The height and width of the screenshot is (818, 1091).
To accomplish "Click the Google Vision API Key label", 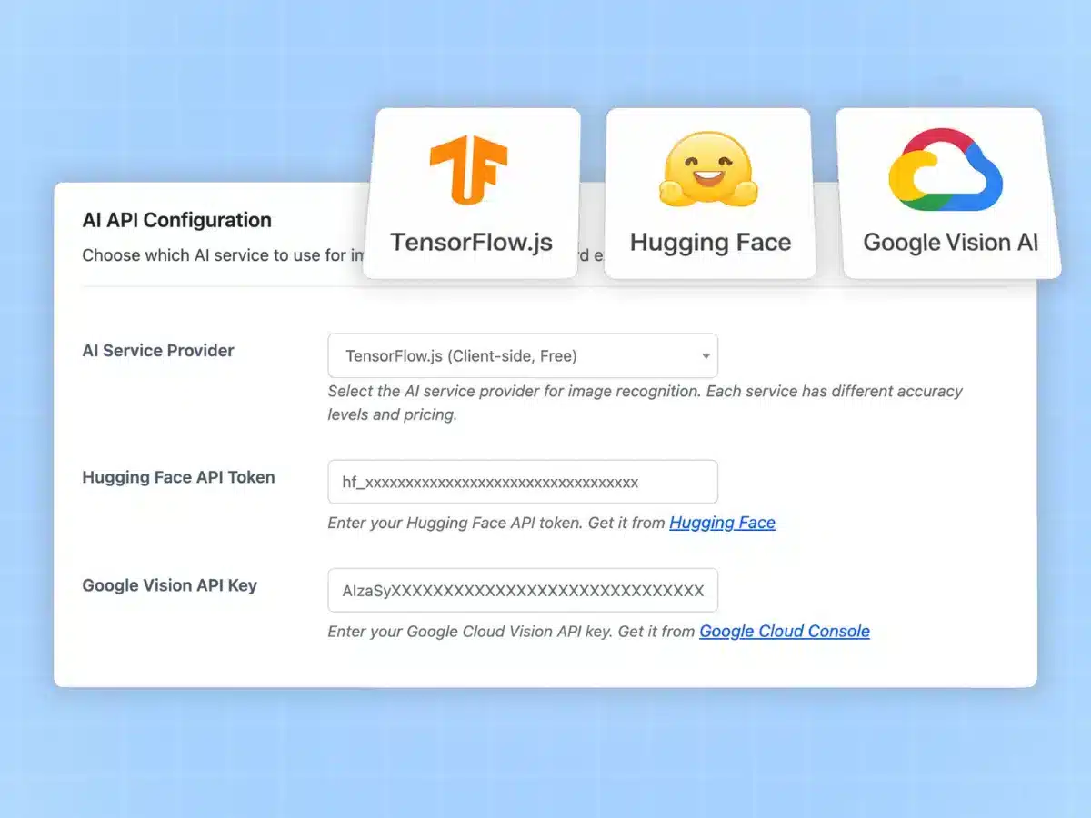I will (x=170, y=585).
